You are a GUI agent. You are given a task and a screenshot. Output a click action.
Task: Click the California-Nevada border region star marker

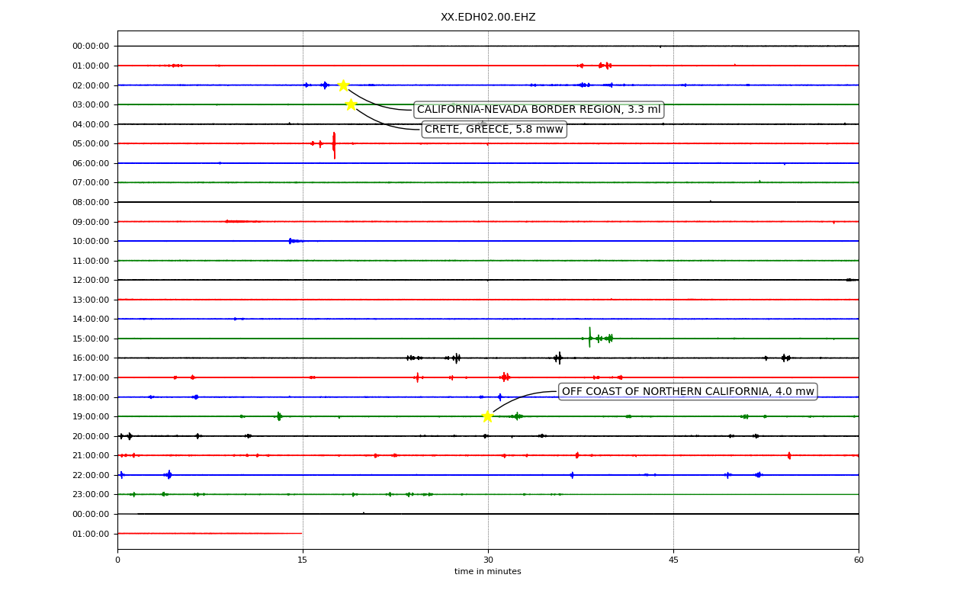pos(343,85)
